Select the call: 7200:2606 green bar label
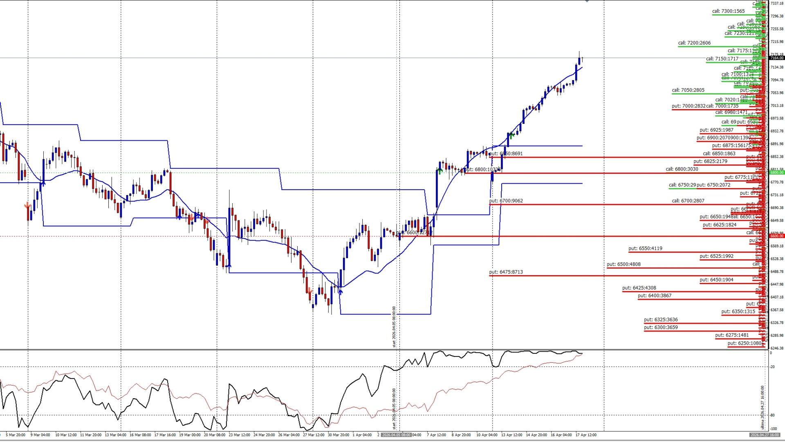 coord(694,43)
